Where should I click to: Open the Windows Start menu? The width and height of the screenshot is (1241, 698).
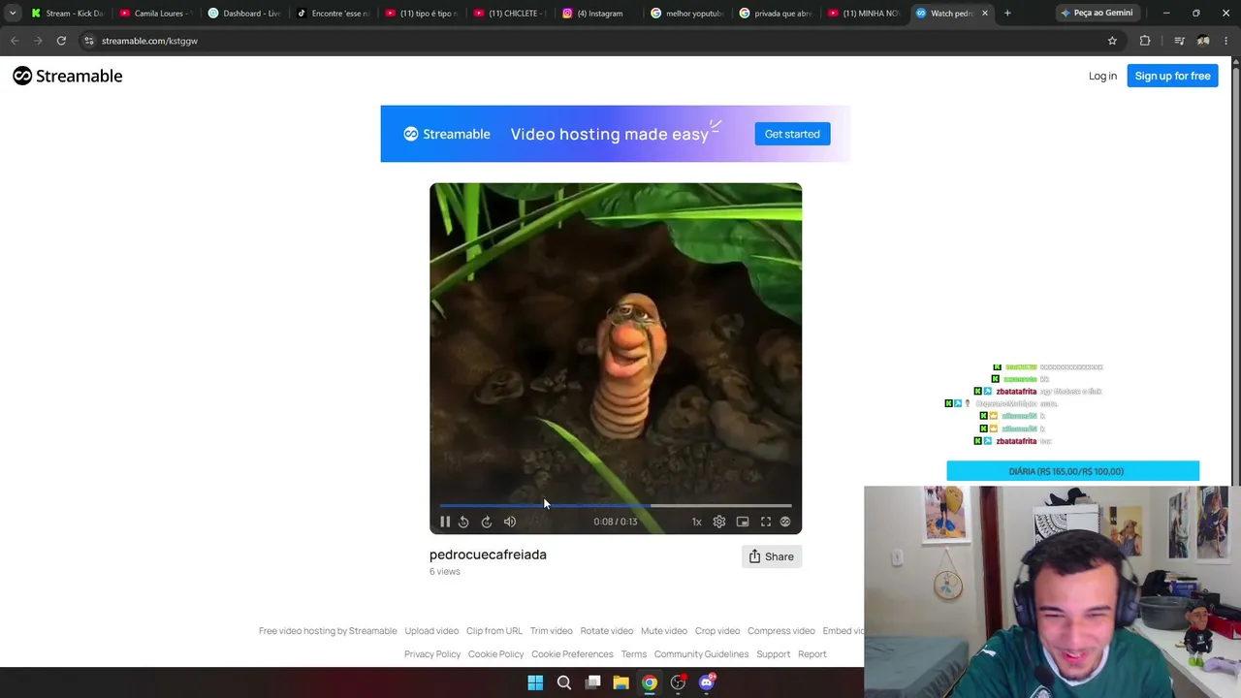(x=535, y=682)
